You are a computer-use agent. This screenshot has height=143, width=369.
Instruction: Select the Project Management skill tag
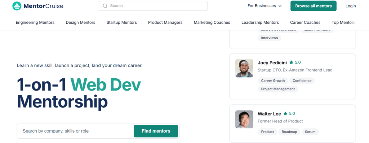pos(278,89)
